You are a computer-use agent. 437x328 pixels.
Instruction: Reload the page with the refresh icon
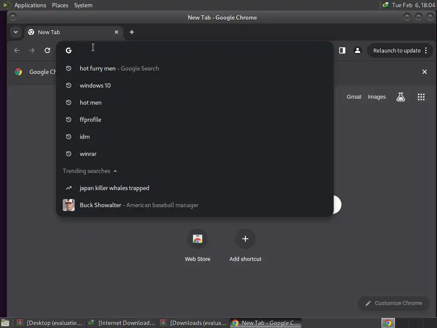(x=47, y=50)
